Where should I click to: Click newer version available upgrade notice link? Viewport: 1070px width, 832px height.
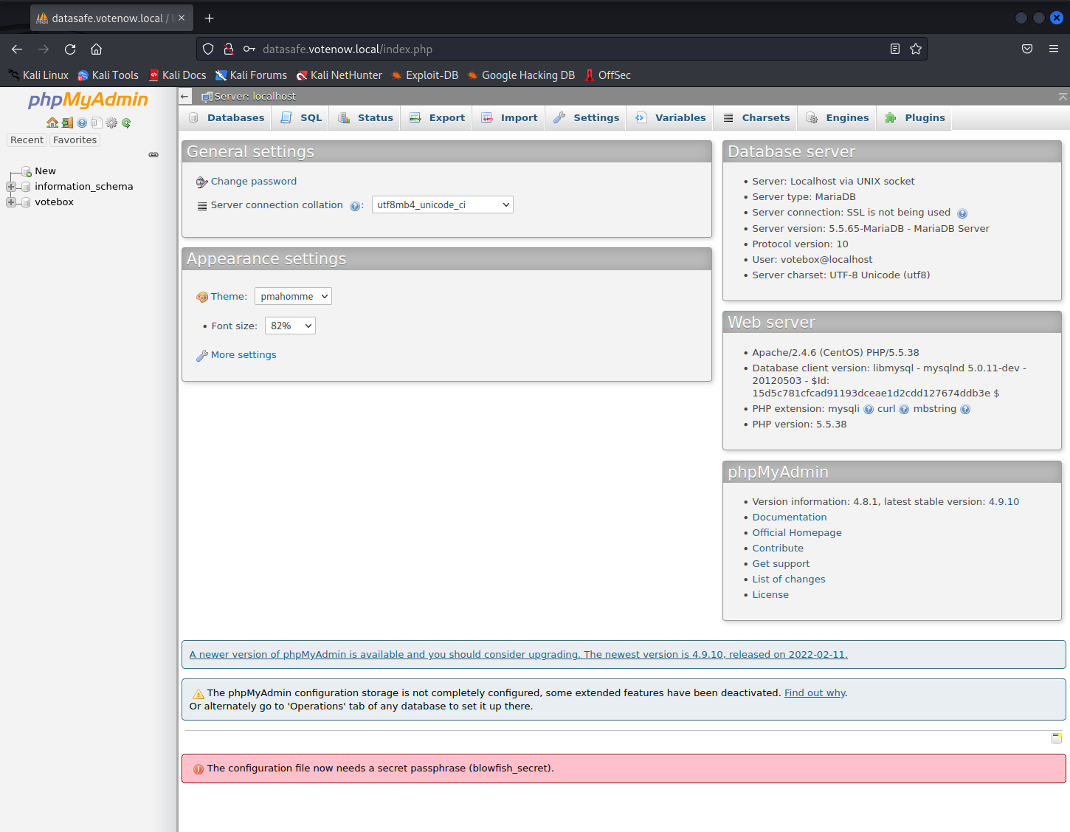pyautogui.click(x=519, y=655)
